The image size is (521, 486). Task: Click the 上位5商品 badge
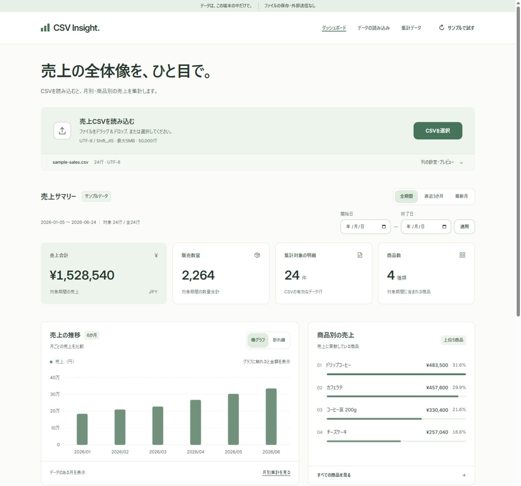pos(453,340)
